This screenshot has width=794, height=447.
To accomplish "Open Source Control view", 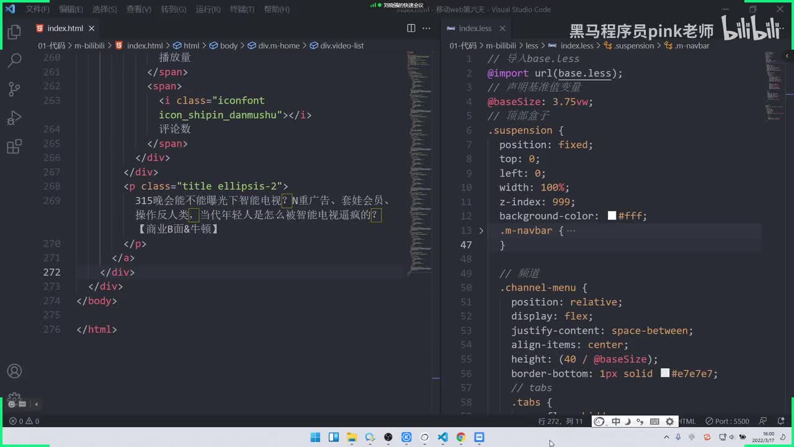I will click(x=14, y=89).
